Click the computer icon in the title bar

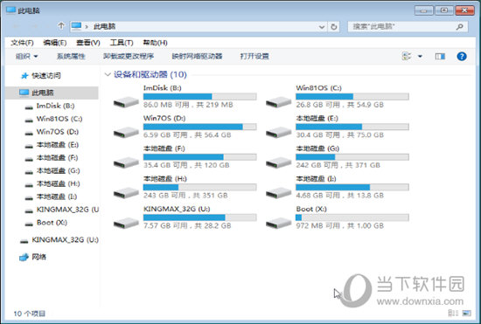point(10,10)
